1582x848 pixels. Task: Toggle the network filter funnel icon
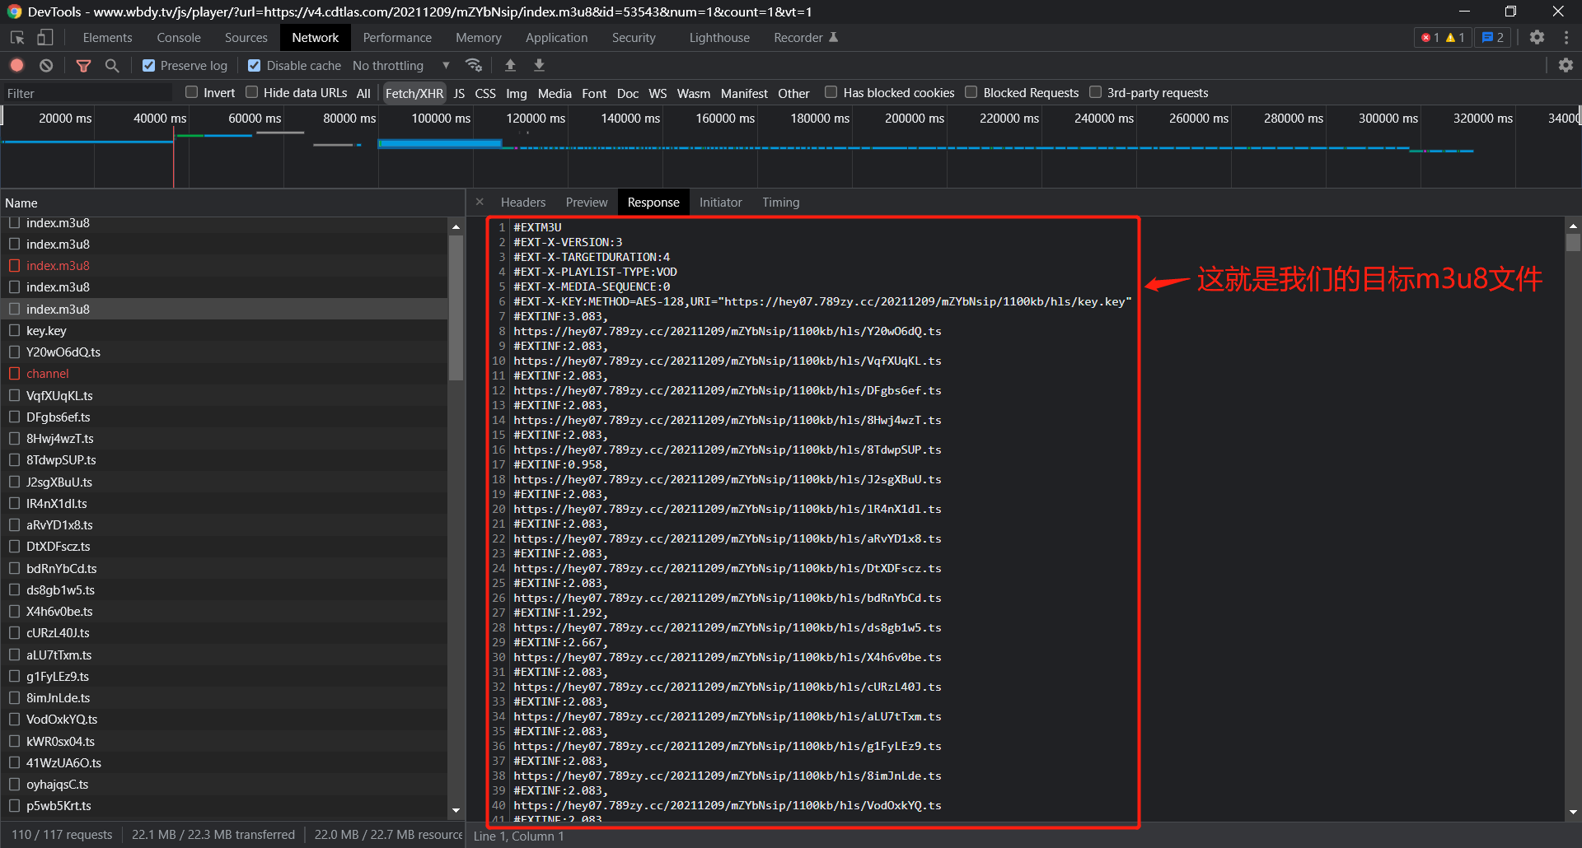pos(83,65)
